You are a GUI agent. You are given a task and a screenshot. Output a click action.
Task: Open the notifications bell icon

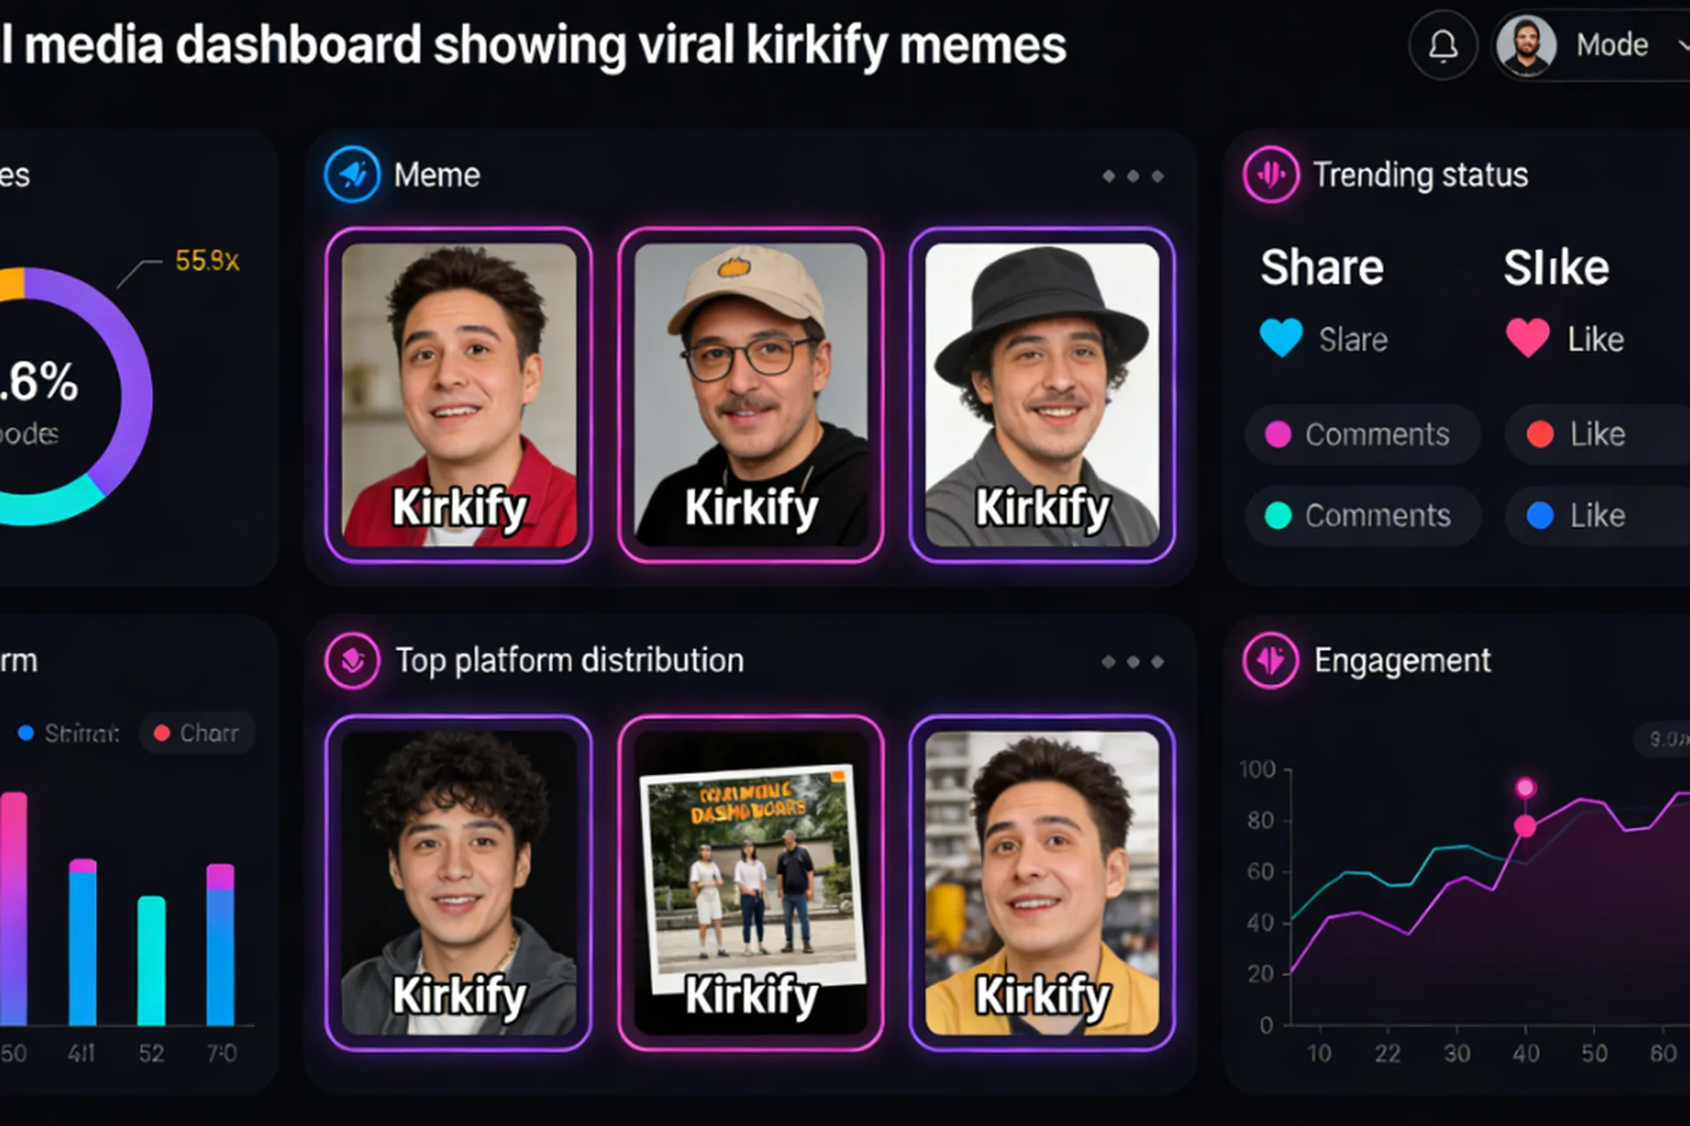(x=1443, y=46)
